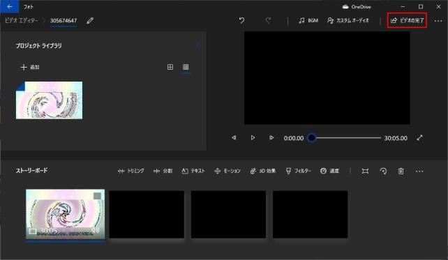448x260 pixels.
Task: Select the project name 305674647
Action: [x=64, y=20]
